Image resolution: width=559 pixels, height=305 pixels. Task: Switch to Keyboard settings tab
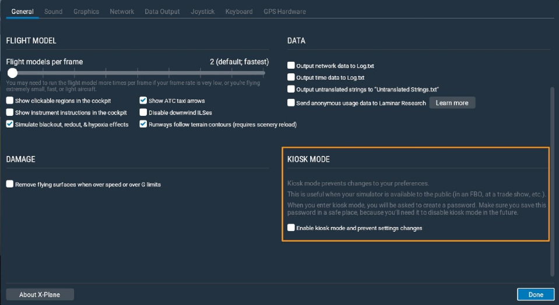(x=239, y=12)
